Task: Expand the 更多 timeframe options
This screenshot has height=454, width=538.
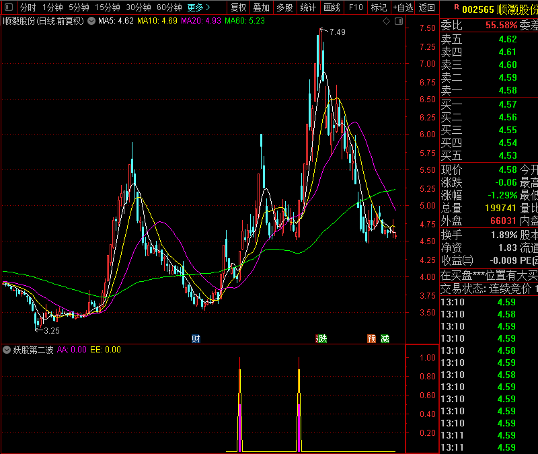Action: tap(198, 7)
